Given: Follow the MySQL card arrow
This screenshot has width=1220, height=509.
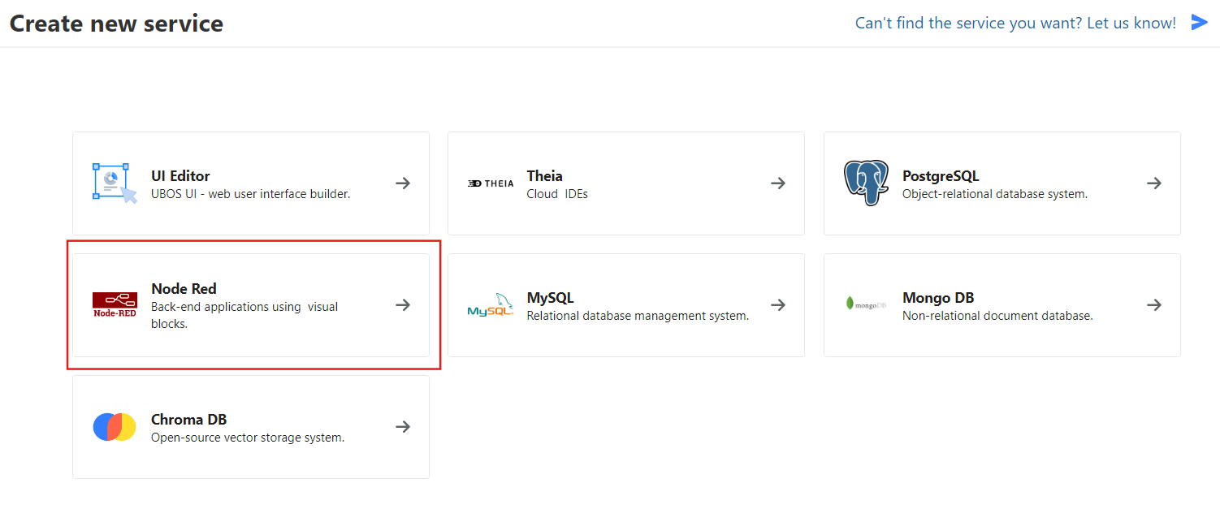Looking at the screenshot, I should coord(778,305).
